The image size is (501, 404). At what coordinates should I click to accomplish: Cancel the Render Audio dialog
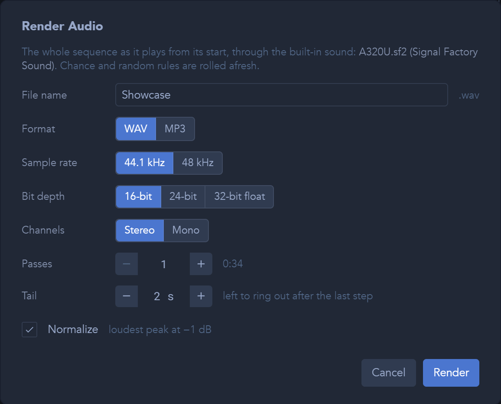coord(388,373)
